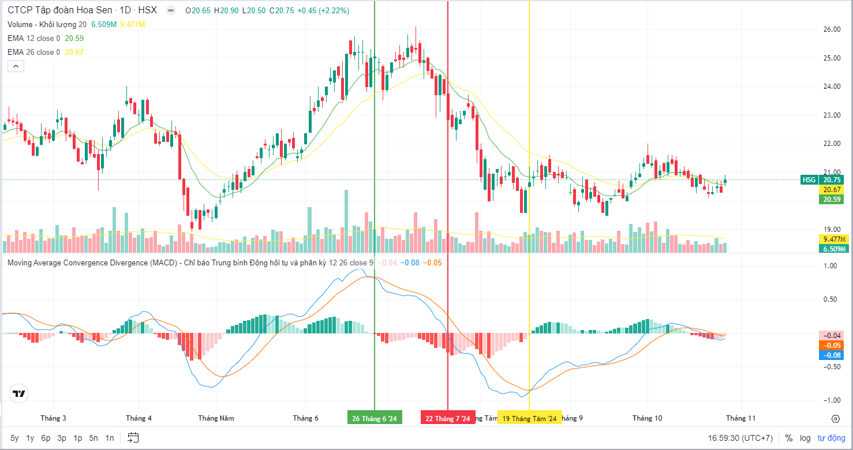Select the Volume - Khối lượng 20 legend

pyautogui.click(x=47, y=24)
